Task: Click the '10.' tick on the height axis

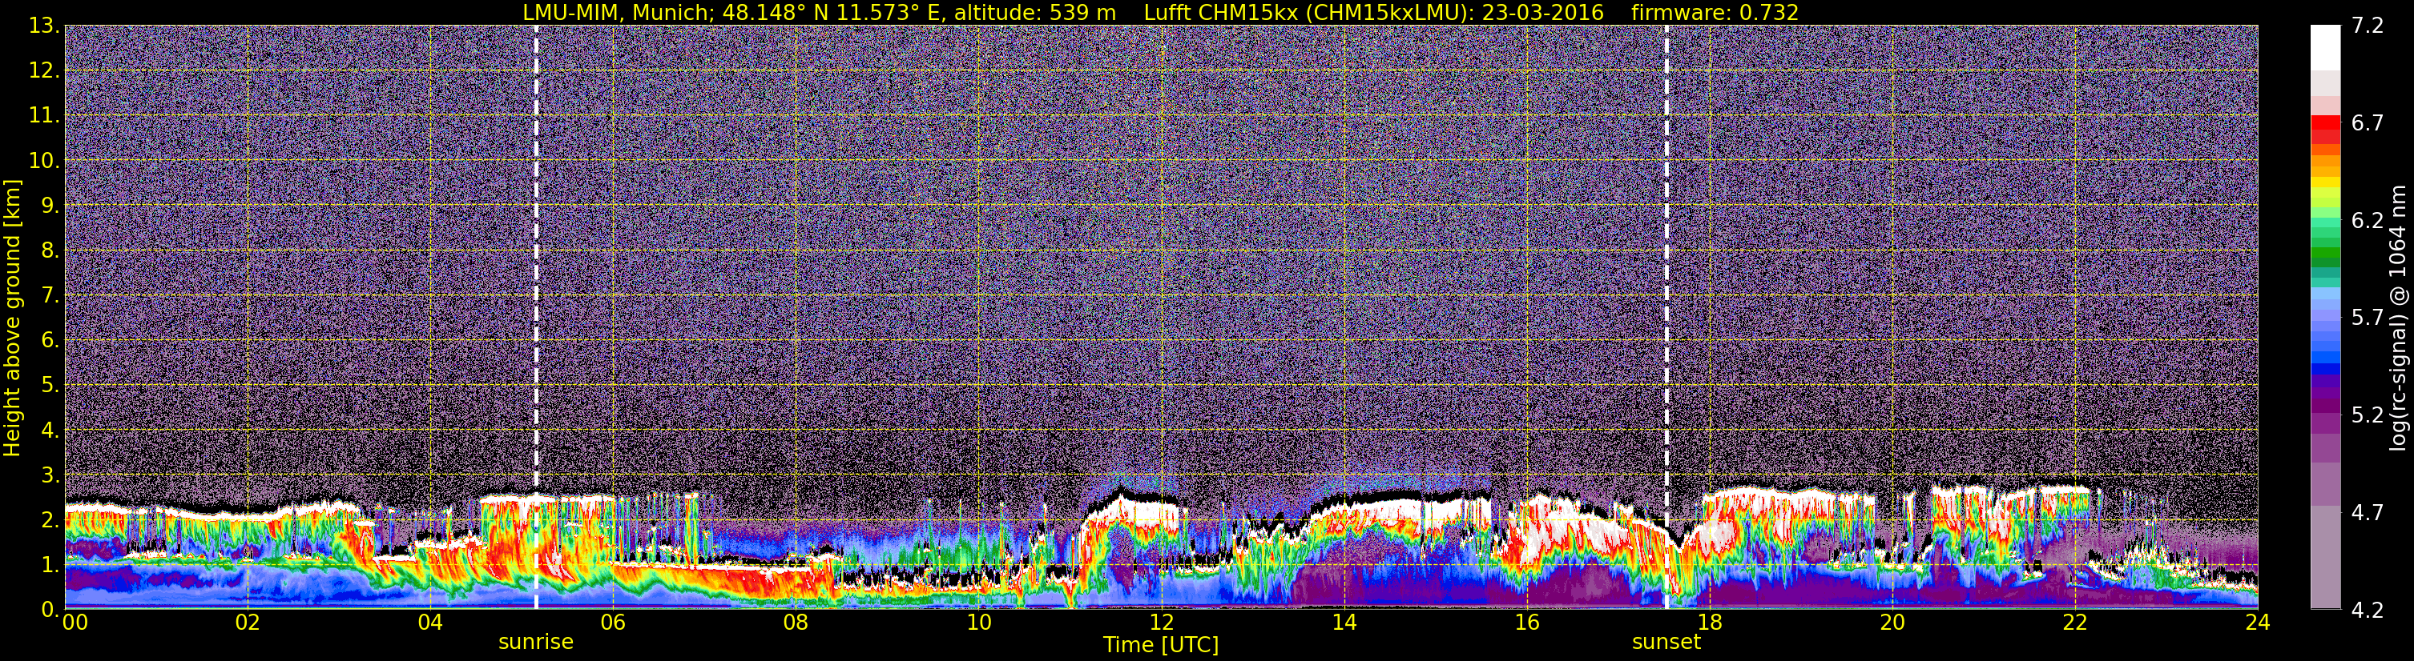Action: (44, 160)
